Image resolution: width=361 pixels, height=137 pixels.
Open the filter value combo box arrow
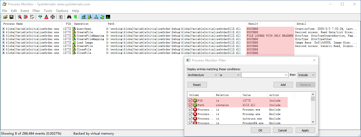286,75
